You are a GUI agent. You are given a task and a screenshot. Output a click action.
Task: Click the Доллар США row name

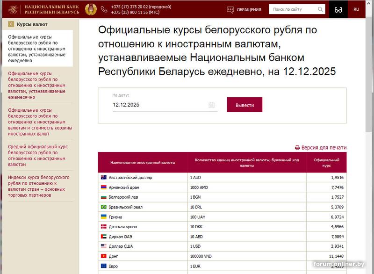[x=121, y=246]
